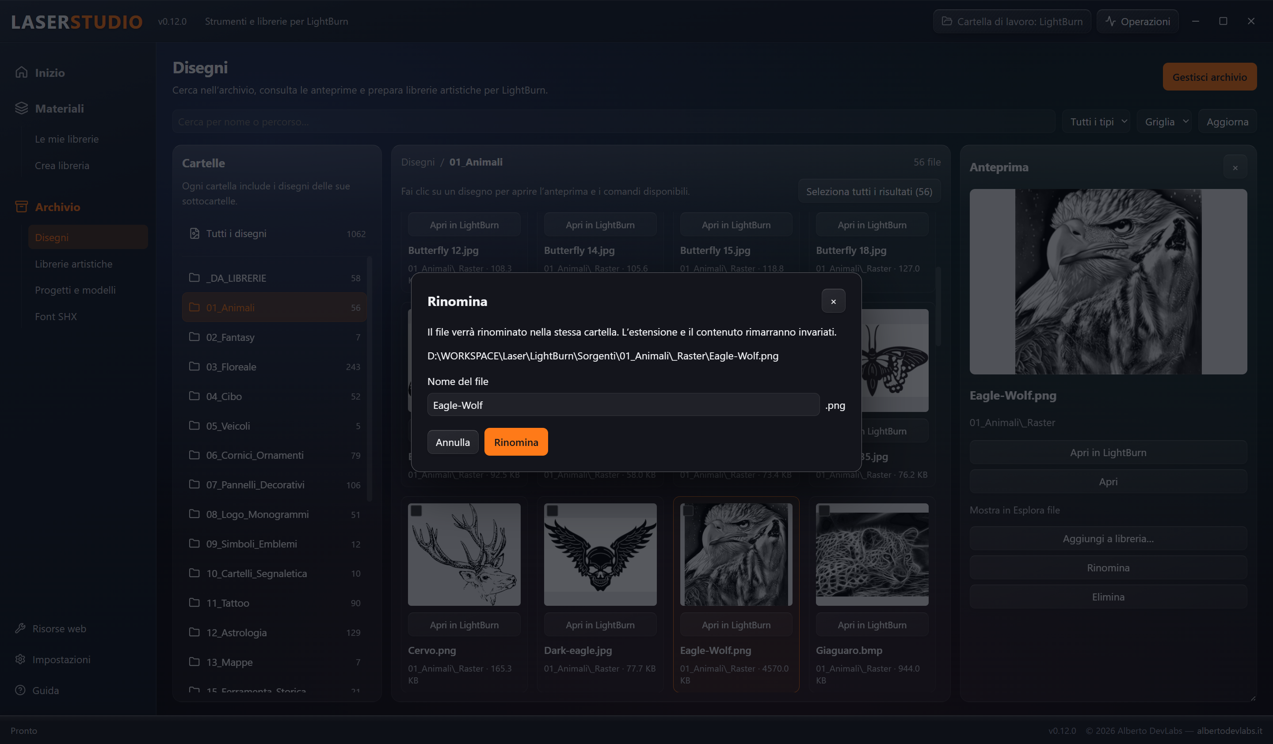Close the Anteprima panel with its X
The width and height of the screenshot is (1273, 744).
click(1235, 168)
